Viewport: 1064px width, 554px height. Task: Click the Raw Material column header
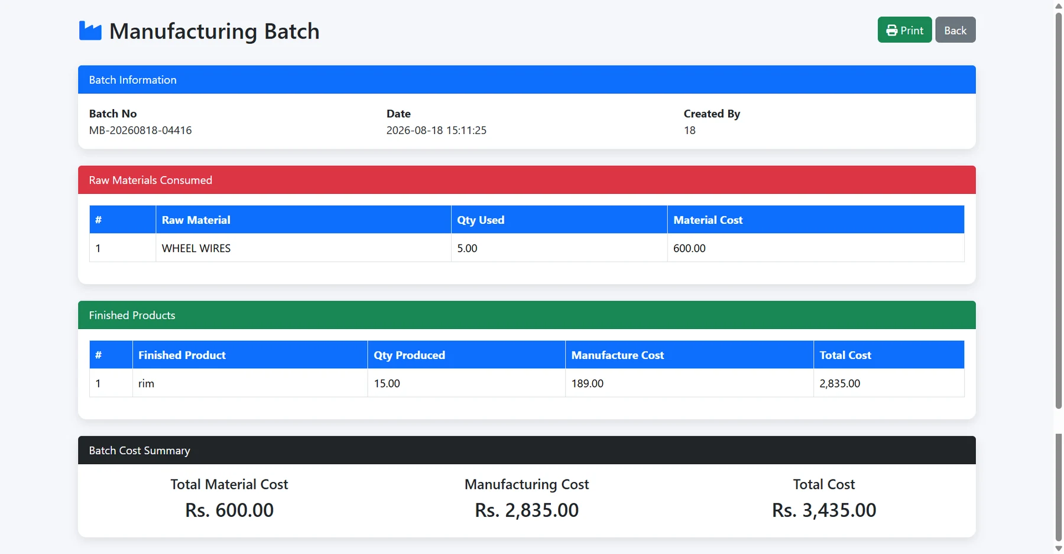303,220
